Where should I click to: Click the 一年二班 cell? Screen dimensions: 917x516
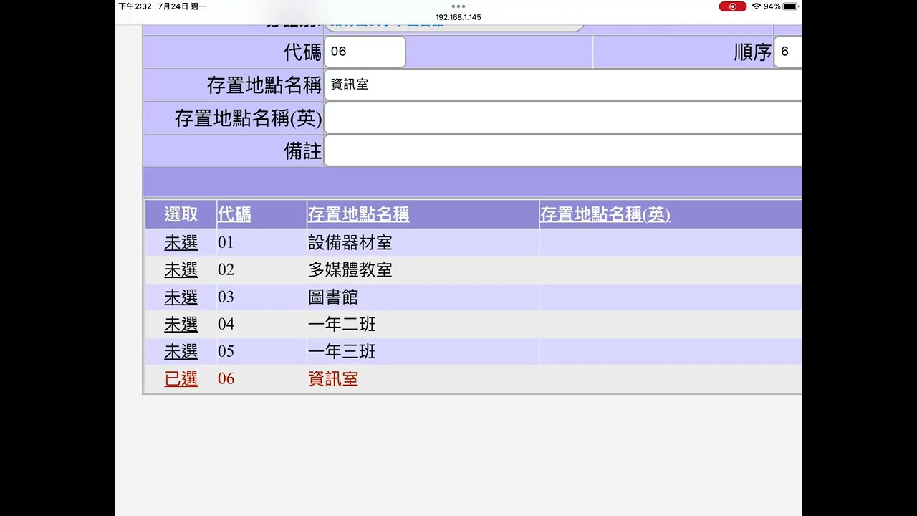pyautogui.click(x=342, y=325)
